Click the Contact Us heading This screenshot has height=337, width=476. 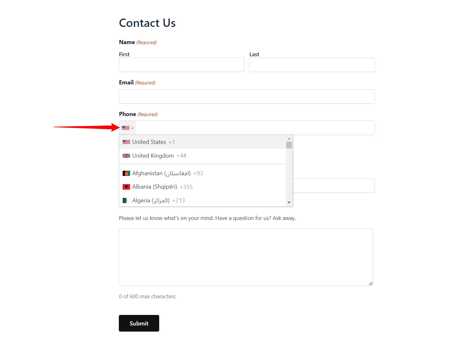[147, 23]
